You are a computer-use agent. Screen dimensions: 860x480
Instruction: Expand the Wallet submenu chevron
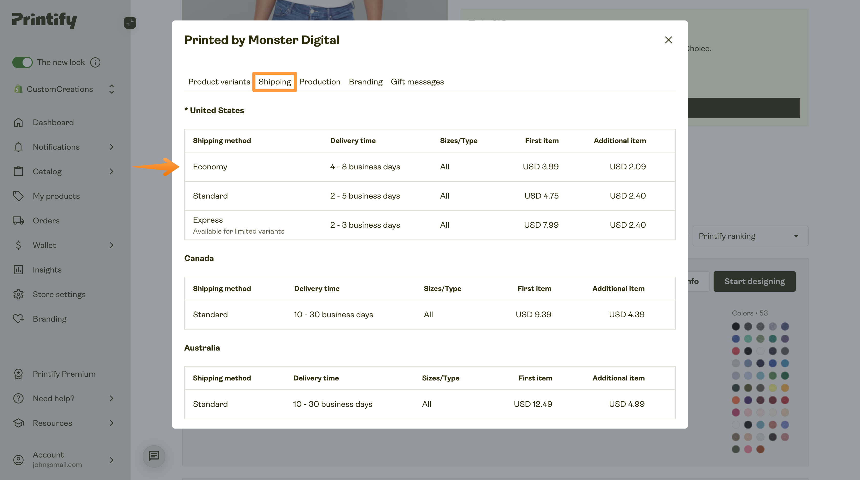pyautogui.click(x=112, y=245)
